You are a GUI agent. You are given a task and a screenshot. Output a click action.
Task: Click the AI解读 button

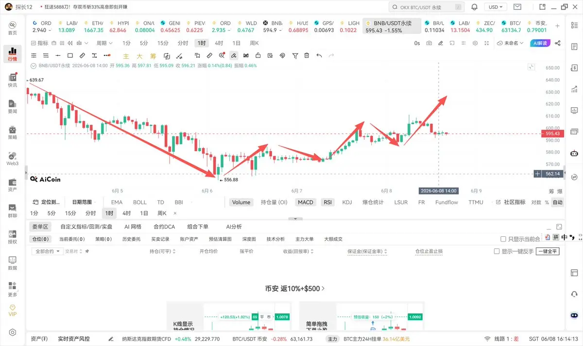[x=540, y=43]
